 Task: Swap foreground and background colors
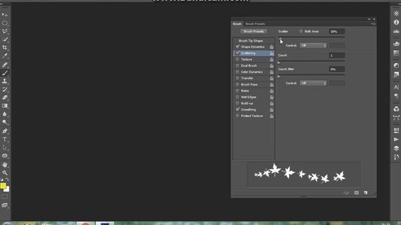7,179
